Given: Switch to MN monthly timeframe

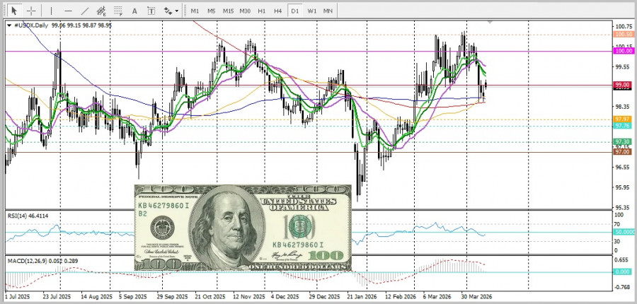Looking at the screenshot, I should pos(328,11).
